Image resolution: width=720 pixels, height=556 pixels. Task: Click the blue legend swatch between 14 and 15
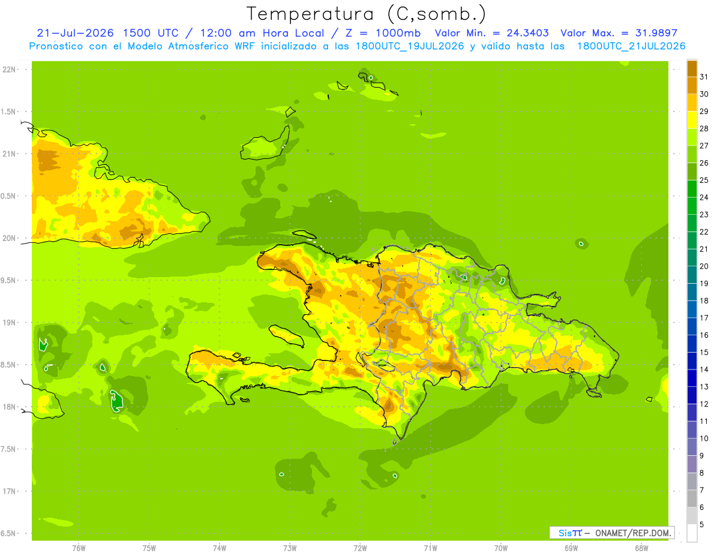pos(692,360)
